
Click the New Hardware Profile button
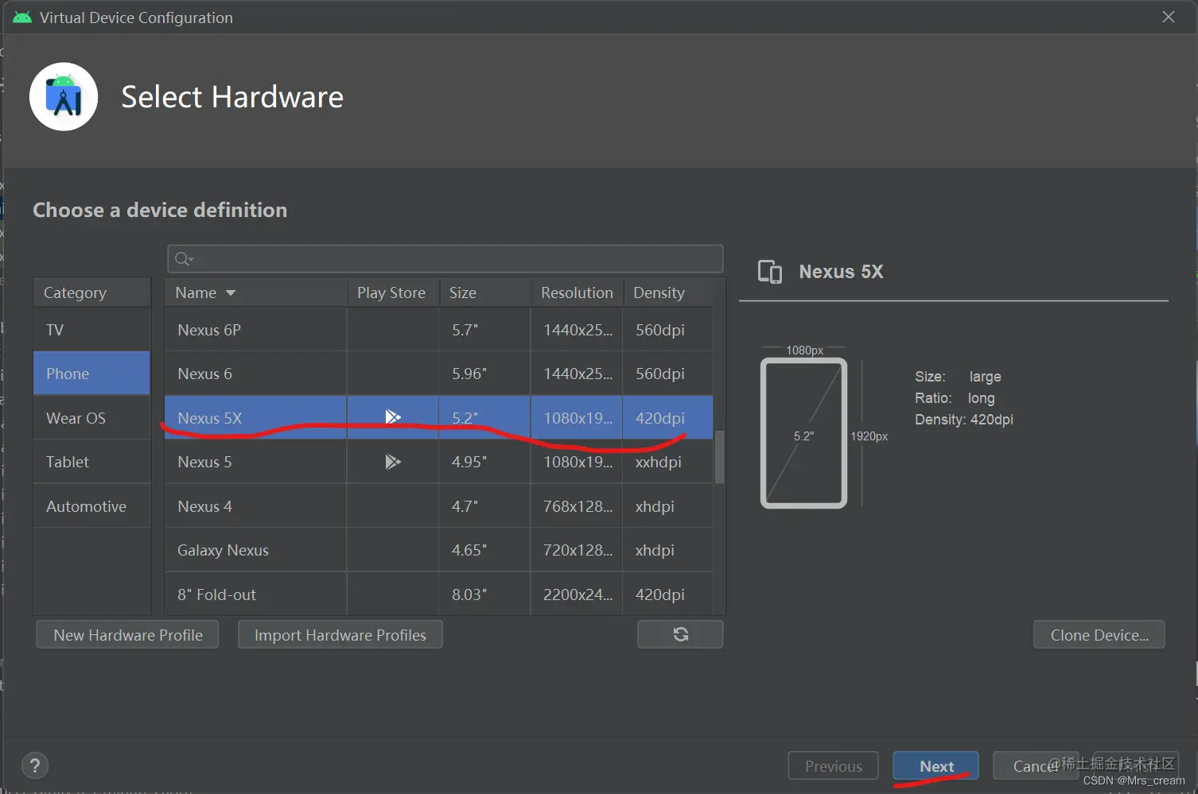point(127,635)
